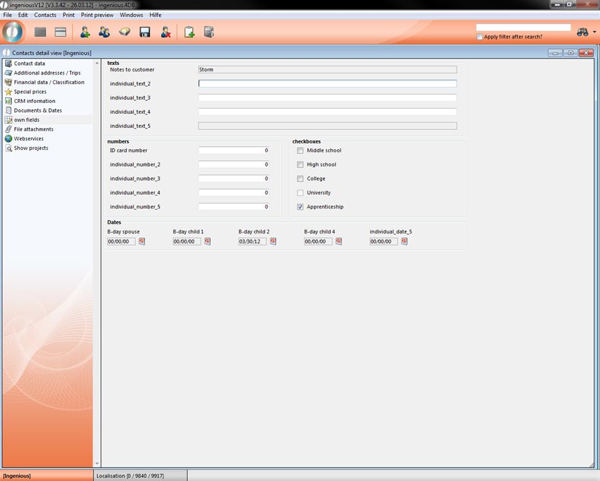Select CRM information in the sidebar
This screenshot has height=481, width=600.
(35, 101)
